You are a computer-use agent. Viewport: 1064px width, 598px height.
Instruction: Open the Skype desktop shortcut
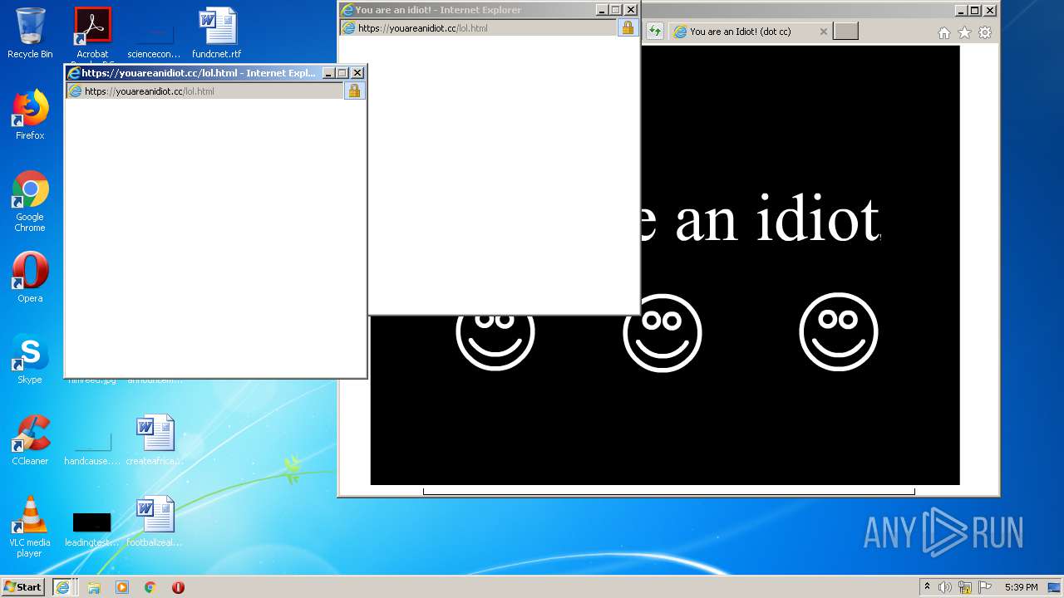point(30,359)
